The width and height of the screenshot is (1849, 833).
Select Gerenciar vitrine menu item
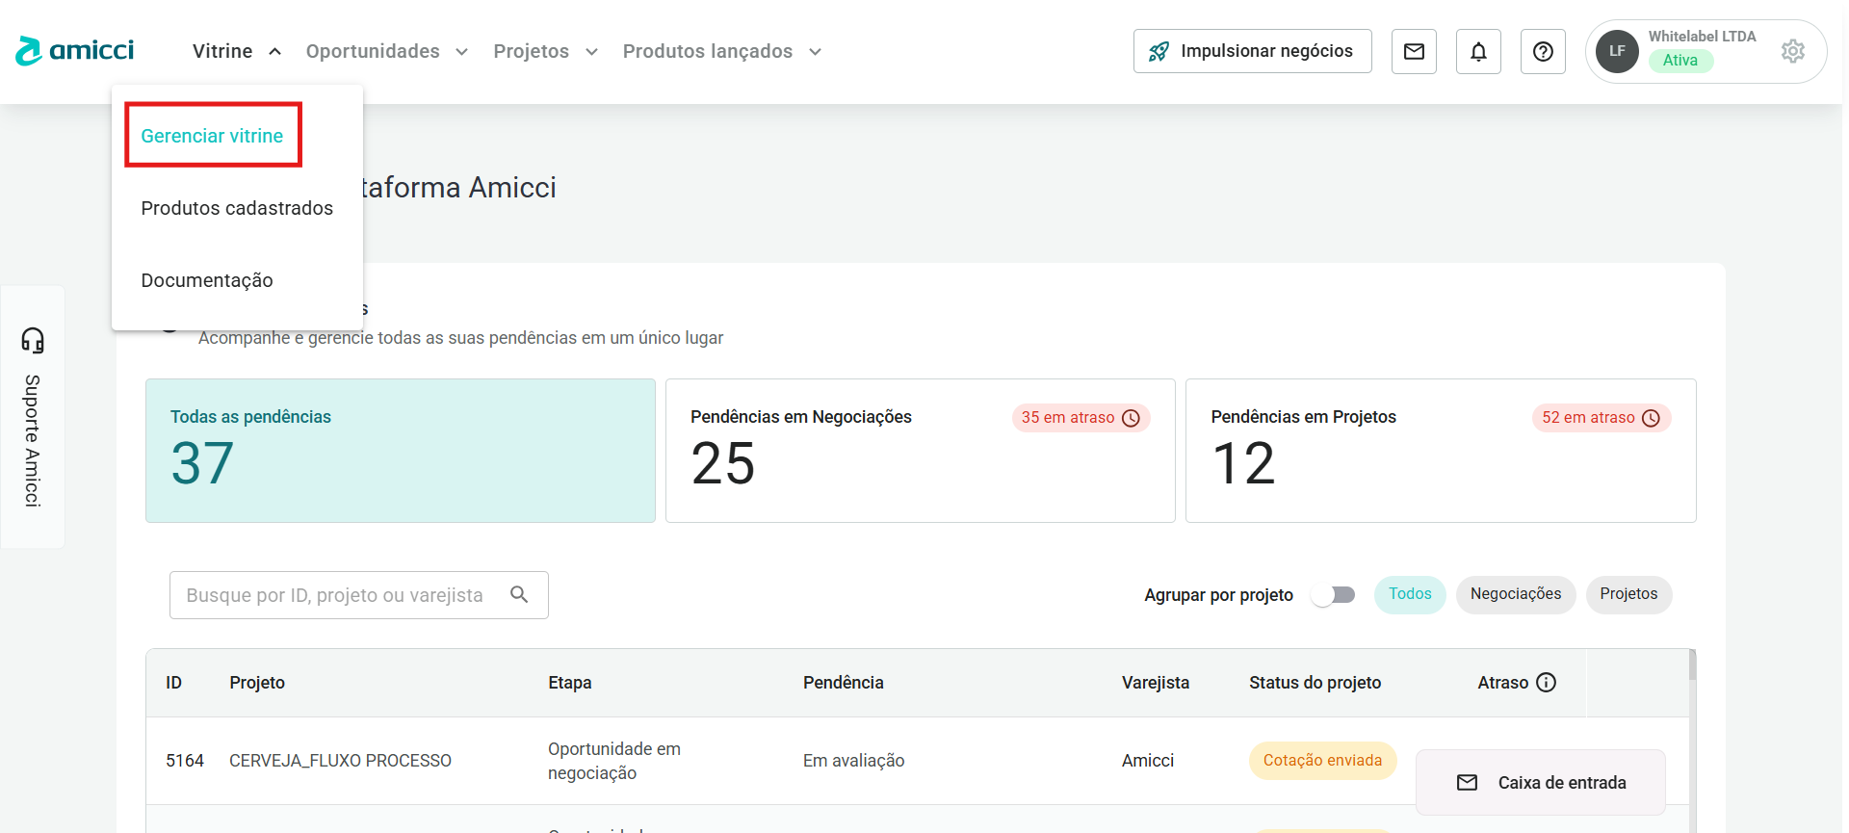tap(212, 136)
